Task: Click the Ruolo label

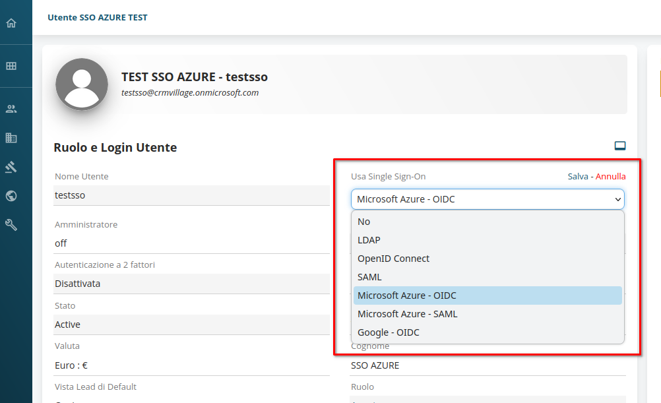Action: 363,387
